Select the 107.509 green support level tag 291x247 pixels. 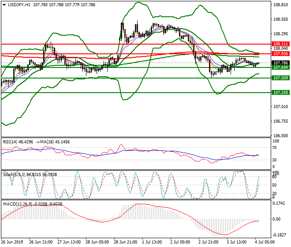[x=280, y=78]
